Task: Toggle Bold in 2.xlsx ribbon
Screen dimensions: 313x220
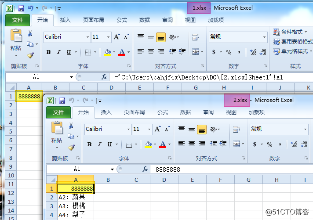Action: [89, 144]
